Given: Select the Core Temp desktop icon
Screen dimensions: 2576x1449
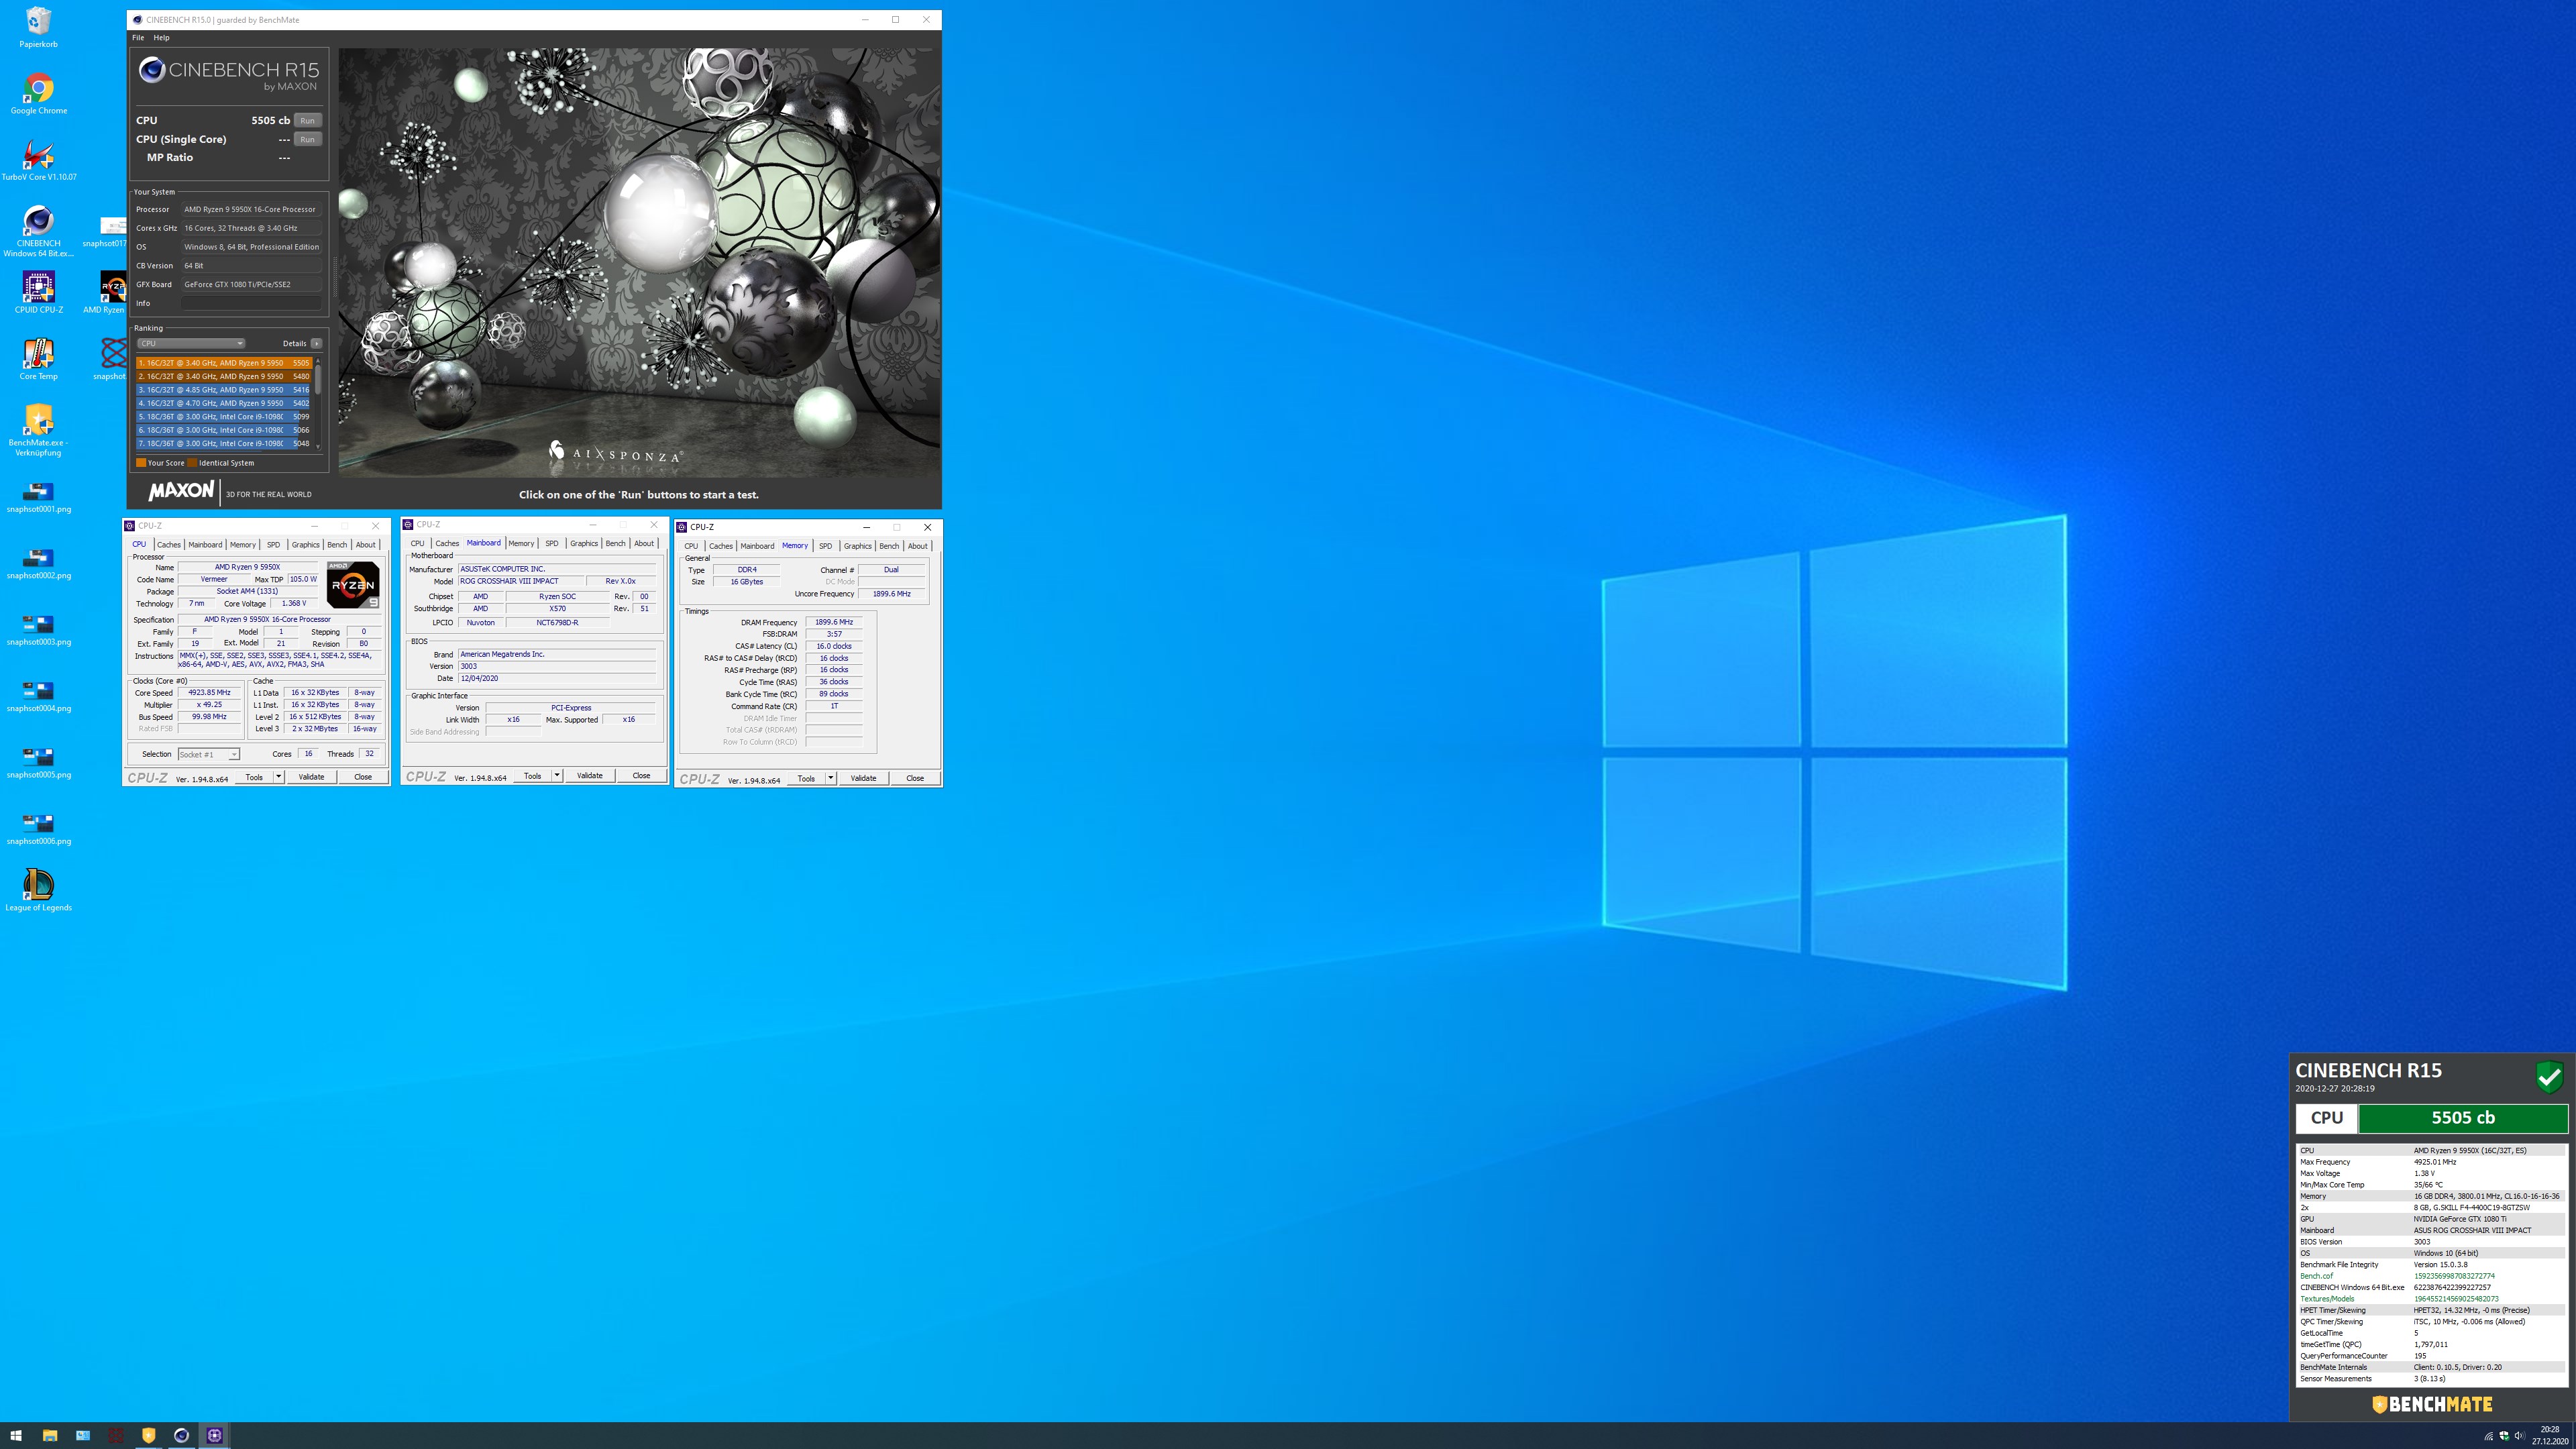Looking at the screenshot, I should pos(38,359).
